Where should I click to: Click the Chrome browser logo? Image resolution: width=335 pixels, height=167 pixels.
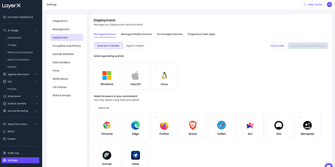[107, 126]
